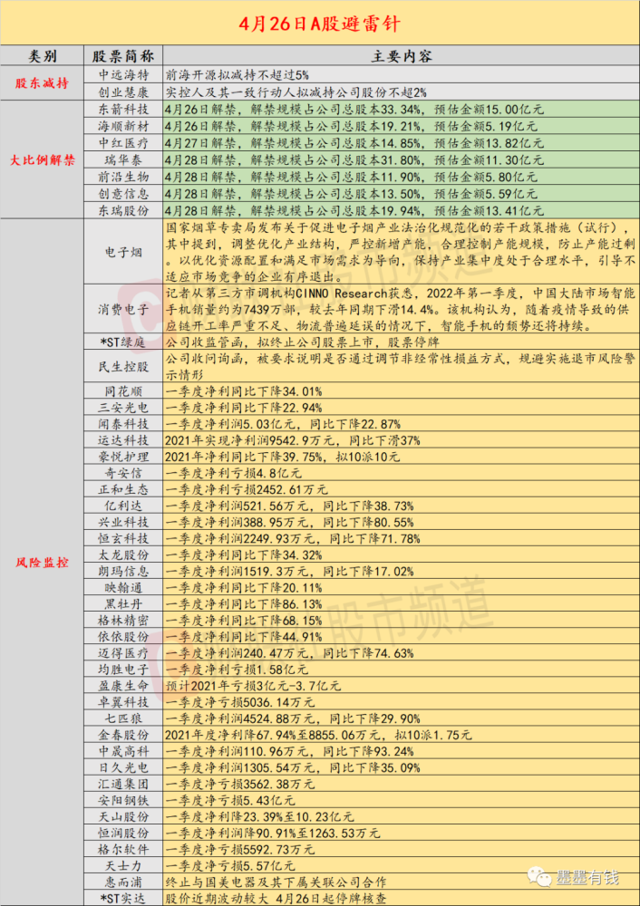
Task: Select the stock name '同花顺'
Action: 123,391
